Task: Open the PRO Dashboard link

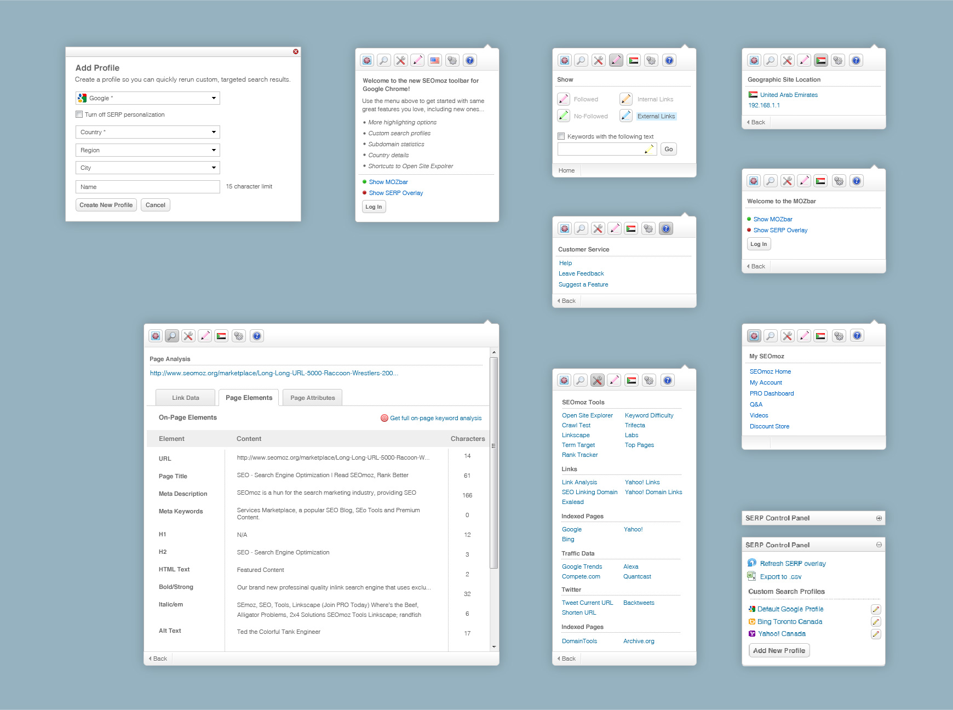Action: pyautogui.click(x=772, y=393)
